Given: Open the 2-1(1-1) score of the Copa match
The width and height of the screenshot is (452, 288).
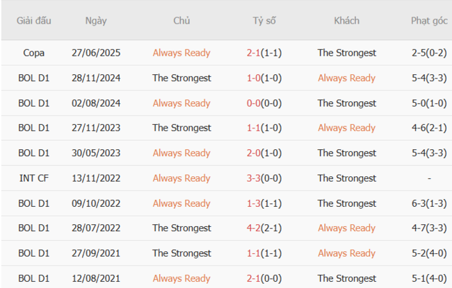Looking at the screenshot, I should pyautogui.click(x=264, y=53).
